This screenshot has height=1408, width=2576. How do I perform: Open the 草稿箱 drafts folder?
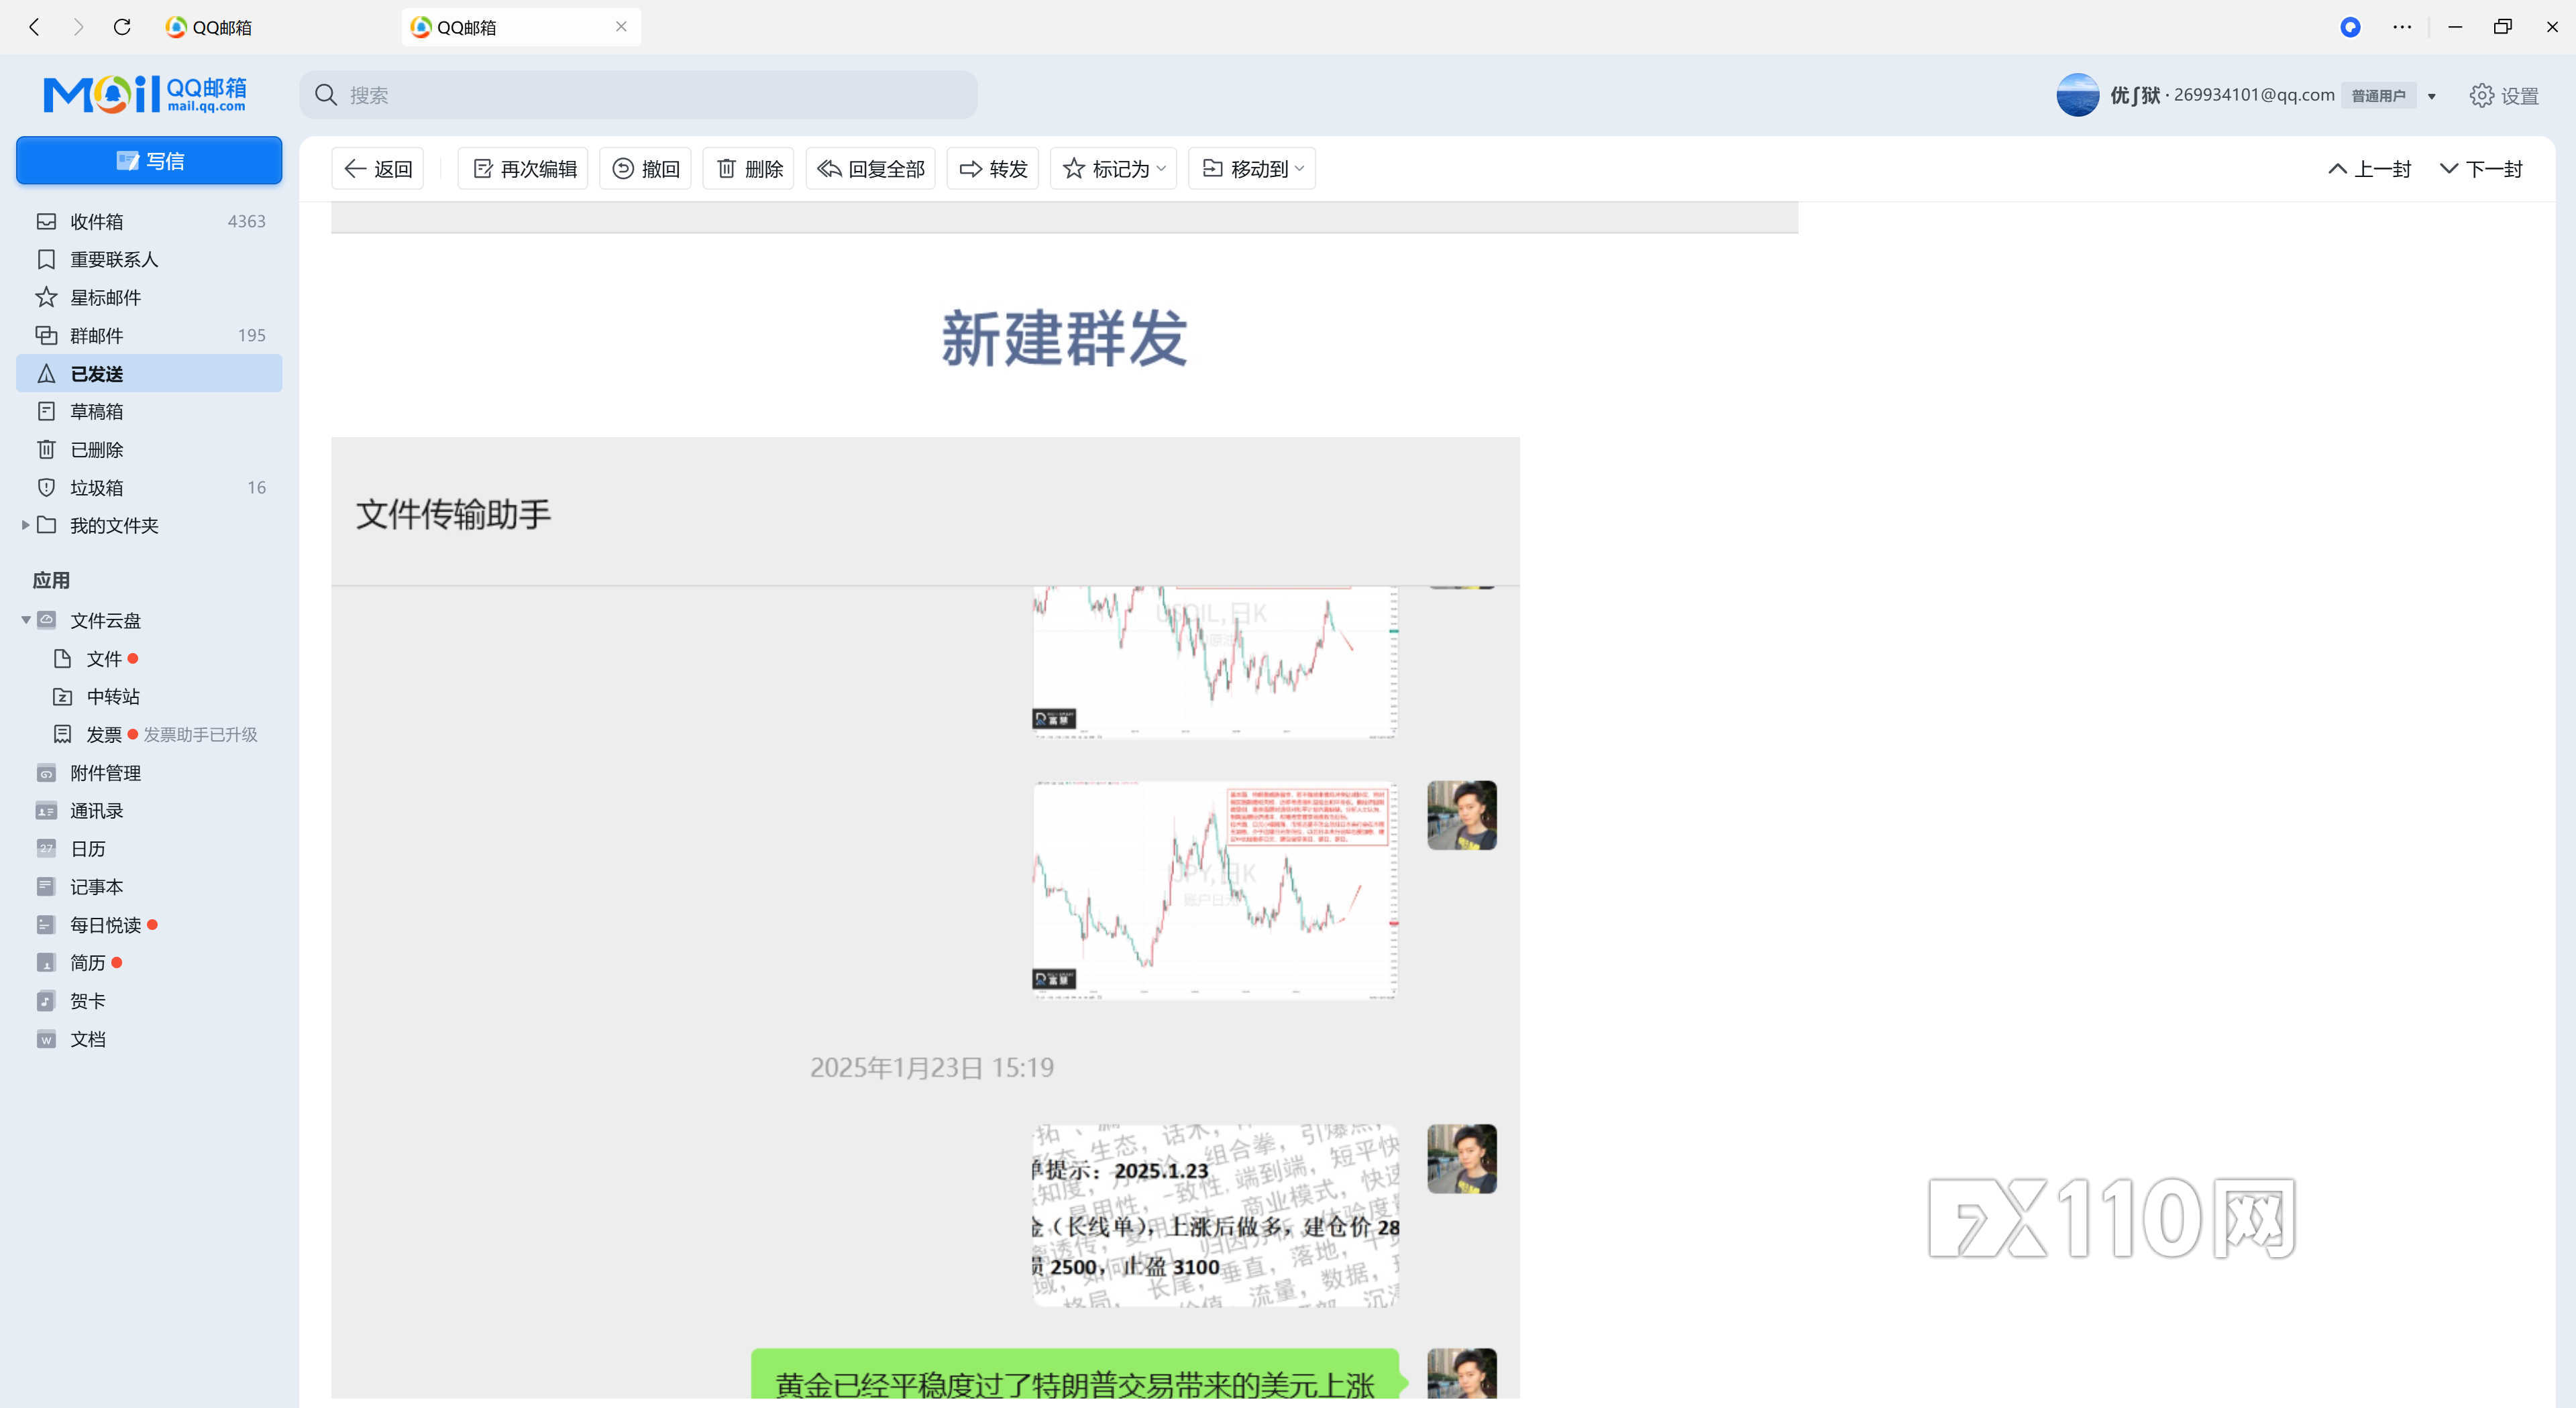149,411
